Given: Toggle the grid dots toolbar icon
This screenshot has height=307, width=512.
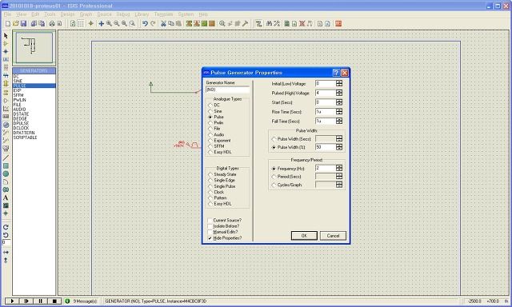Looking at the screenshot, I should tap(81, 23).
